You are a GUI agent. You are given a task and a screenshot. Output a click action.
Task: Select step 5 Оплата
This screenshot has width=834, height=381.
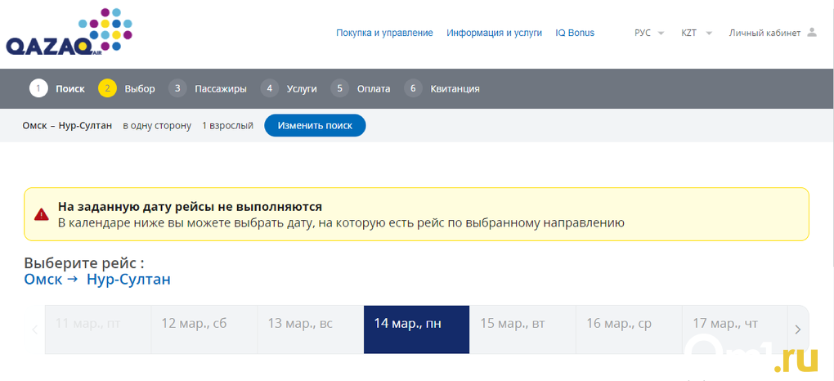point(361,88)
